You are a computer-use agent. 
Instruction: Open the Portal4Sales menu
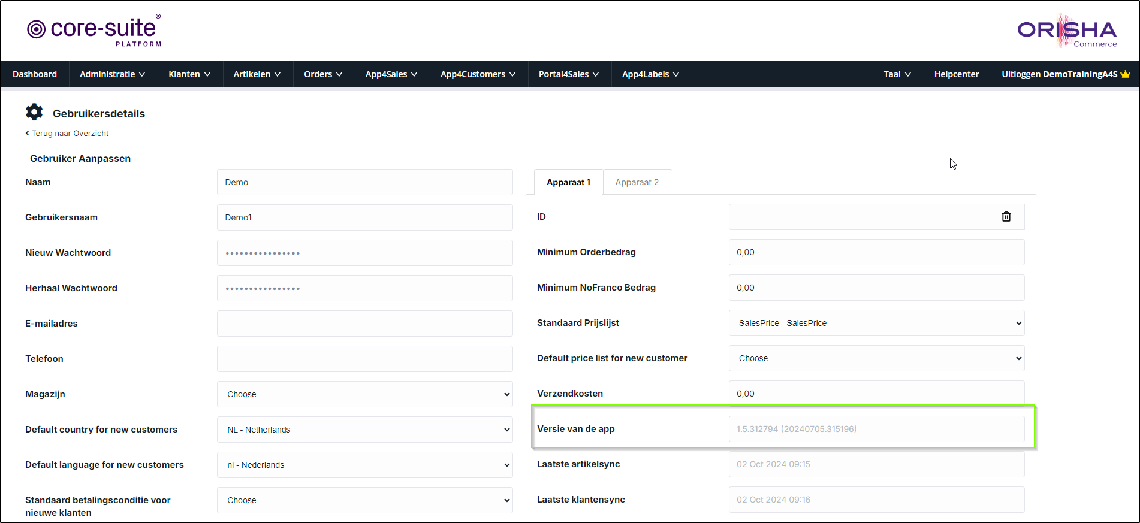click(x=569, y=74)
